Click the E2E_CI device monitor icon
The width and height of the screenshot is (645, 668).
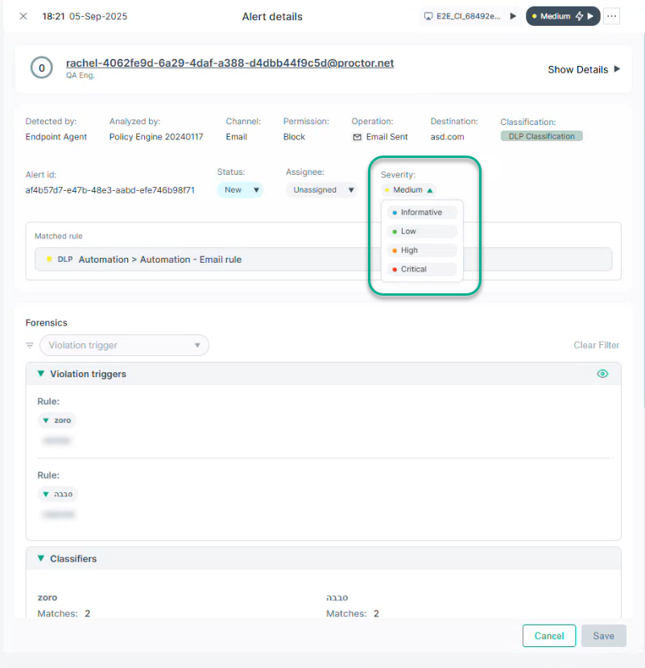coord(429,16)
